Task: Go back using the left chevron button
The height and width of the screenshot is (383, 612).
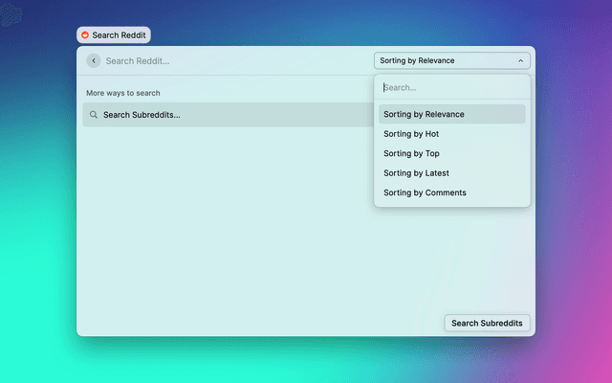Action: tap(93, 61)
